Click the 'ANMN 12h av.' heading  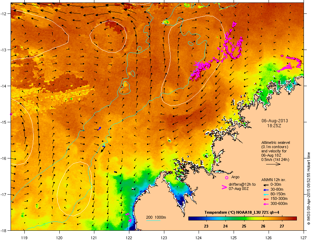coord(274,180)
